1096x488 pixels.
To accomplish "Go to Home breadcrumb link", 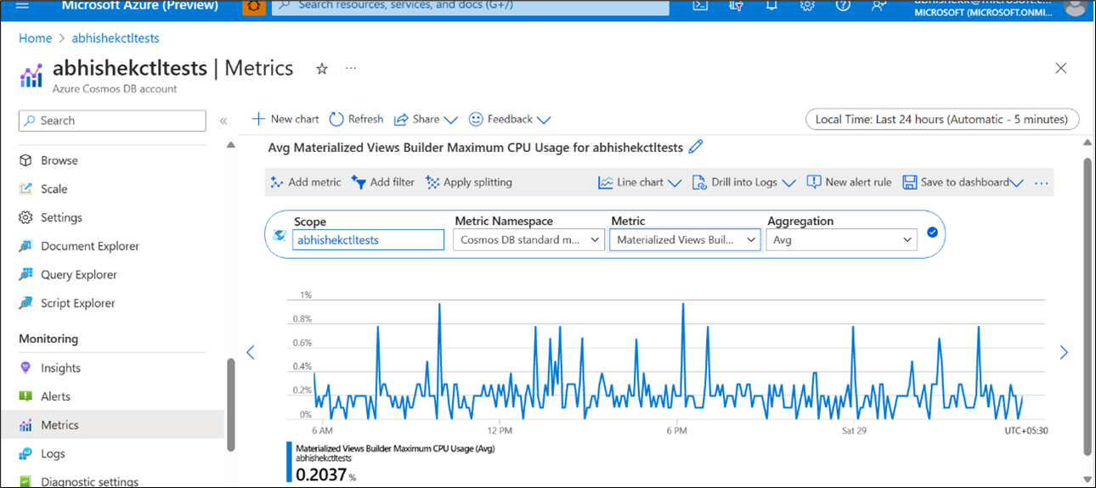I will pyautogui.click(x=35, y=38).
